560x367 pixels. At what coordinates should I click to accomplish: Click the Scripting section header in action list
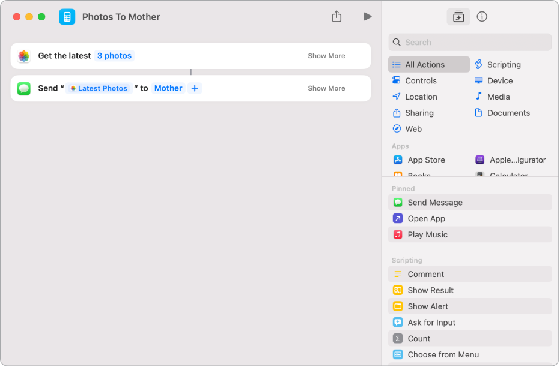406,260
